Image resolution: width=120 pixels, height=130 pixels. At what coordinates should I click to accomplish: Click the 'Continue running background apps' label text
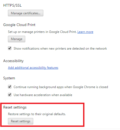pyautogui.click(x=61, y=87)
